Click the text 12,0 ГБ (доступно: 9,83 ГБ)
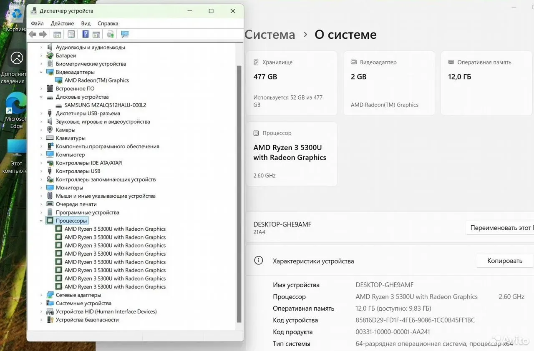 coord(393,309)
